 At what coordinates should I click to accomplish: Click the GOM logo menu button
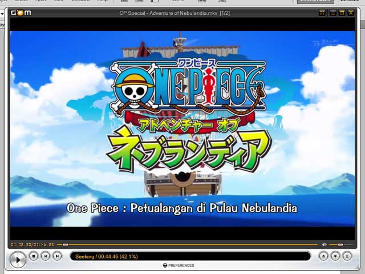click(x=21, y=13)
